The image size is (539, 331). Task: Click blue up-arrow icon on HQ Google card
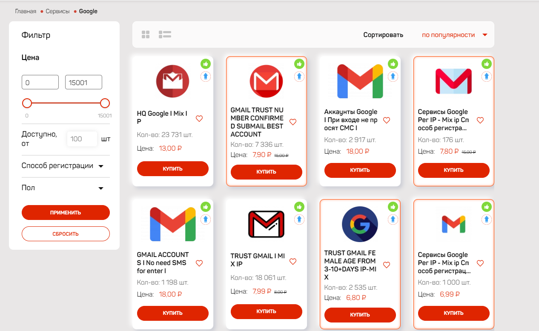click(206, 77)
